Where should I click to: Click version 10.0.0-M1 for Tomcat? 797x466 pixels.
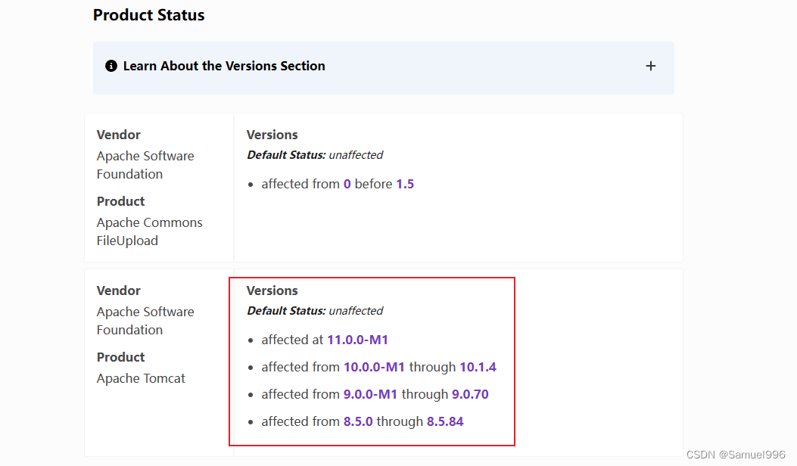[x=374, y=368]
